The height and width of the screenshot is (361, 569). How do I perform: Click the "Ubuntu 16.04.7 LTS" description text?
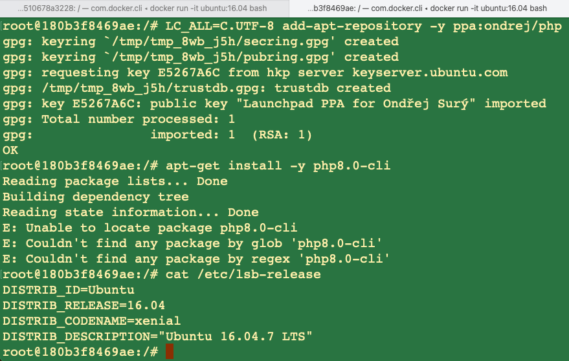tap(240, 336)
